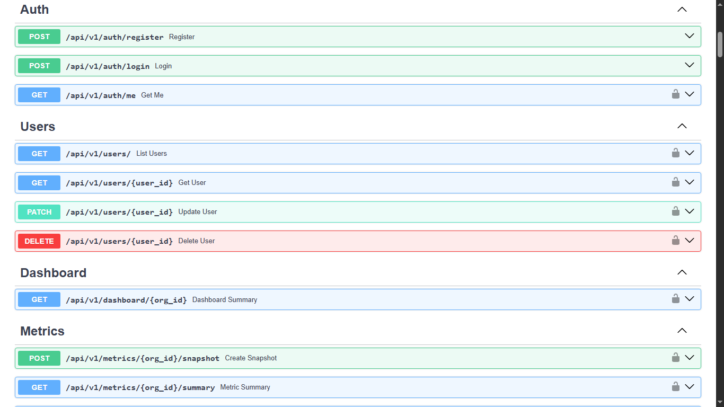Expand the Login endpoint using its arrow
Screen dimensions: 724x407
pyautogui.click(x=690, y=65)
